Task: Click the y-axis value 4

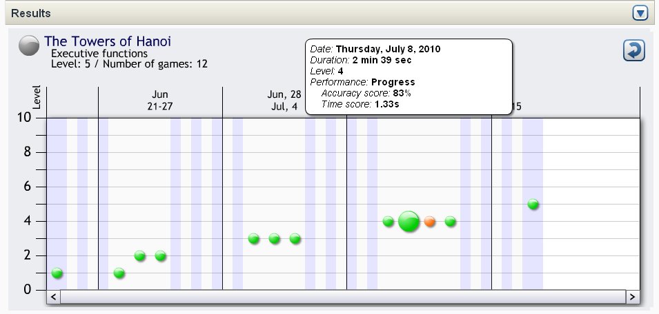Action: [x=28, y=221]
